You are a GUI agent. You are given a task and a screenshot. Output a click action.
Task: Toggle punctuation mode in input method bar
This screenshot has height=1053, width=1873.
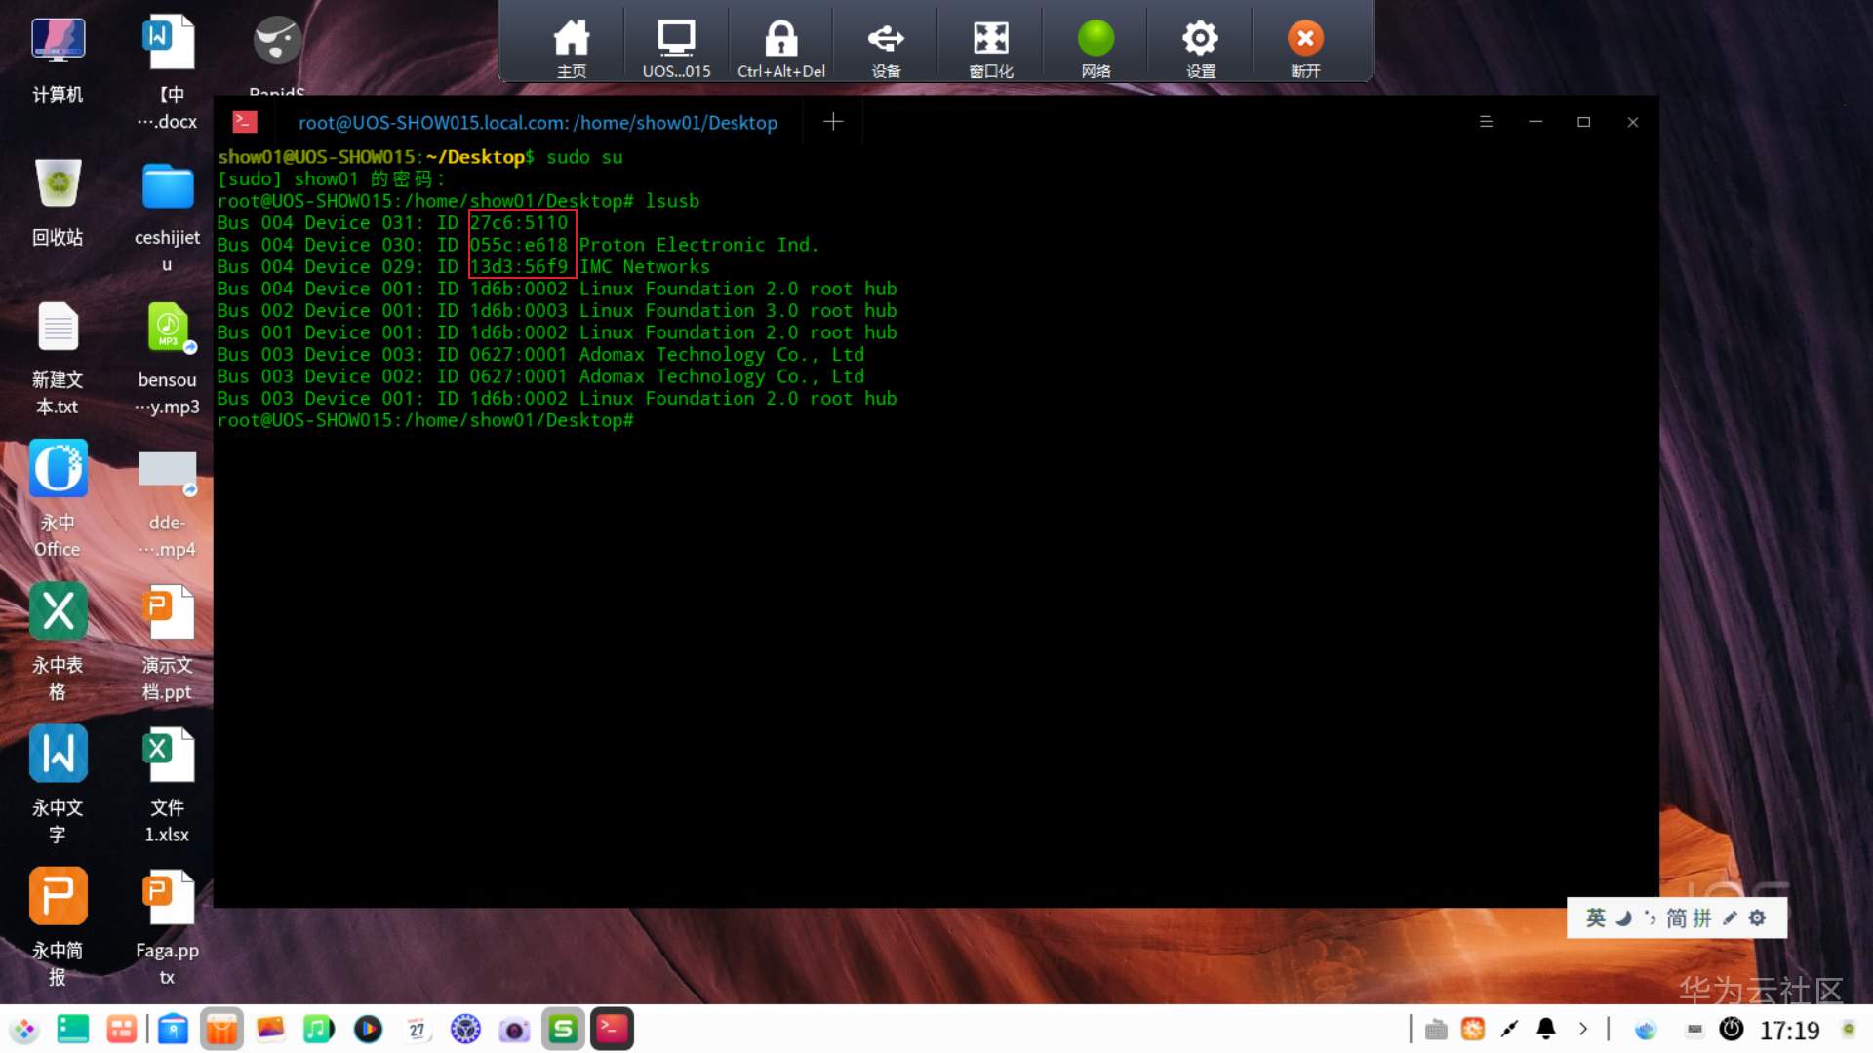tap(1650, 917)
